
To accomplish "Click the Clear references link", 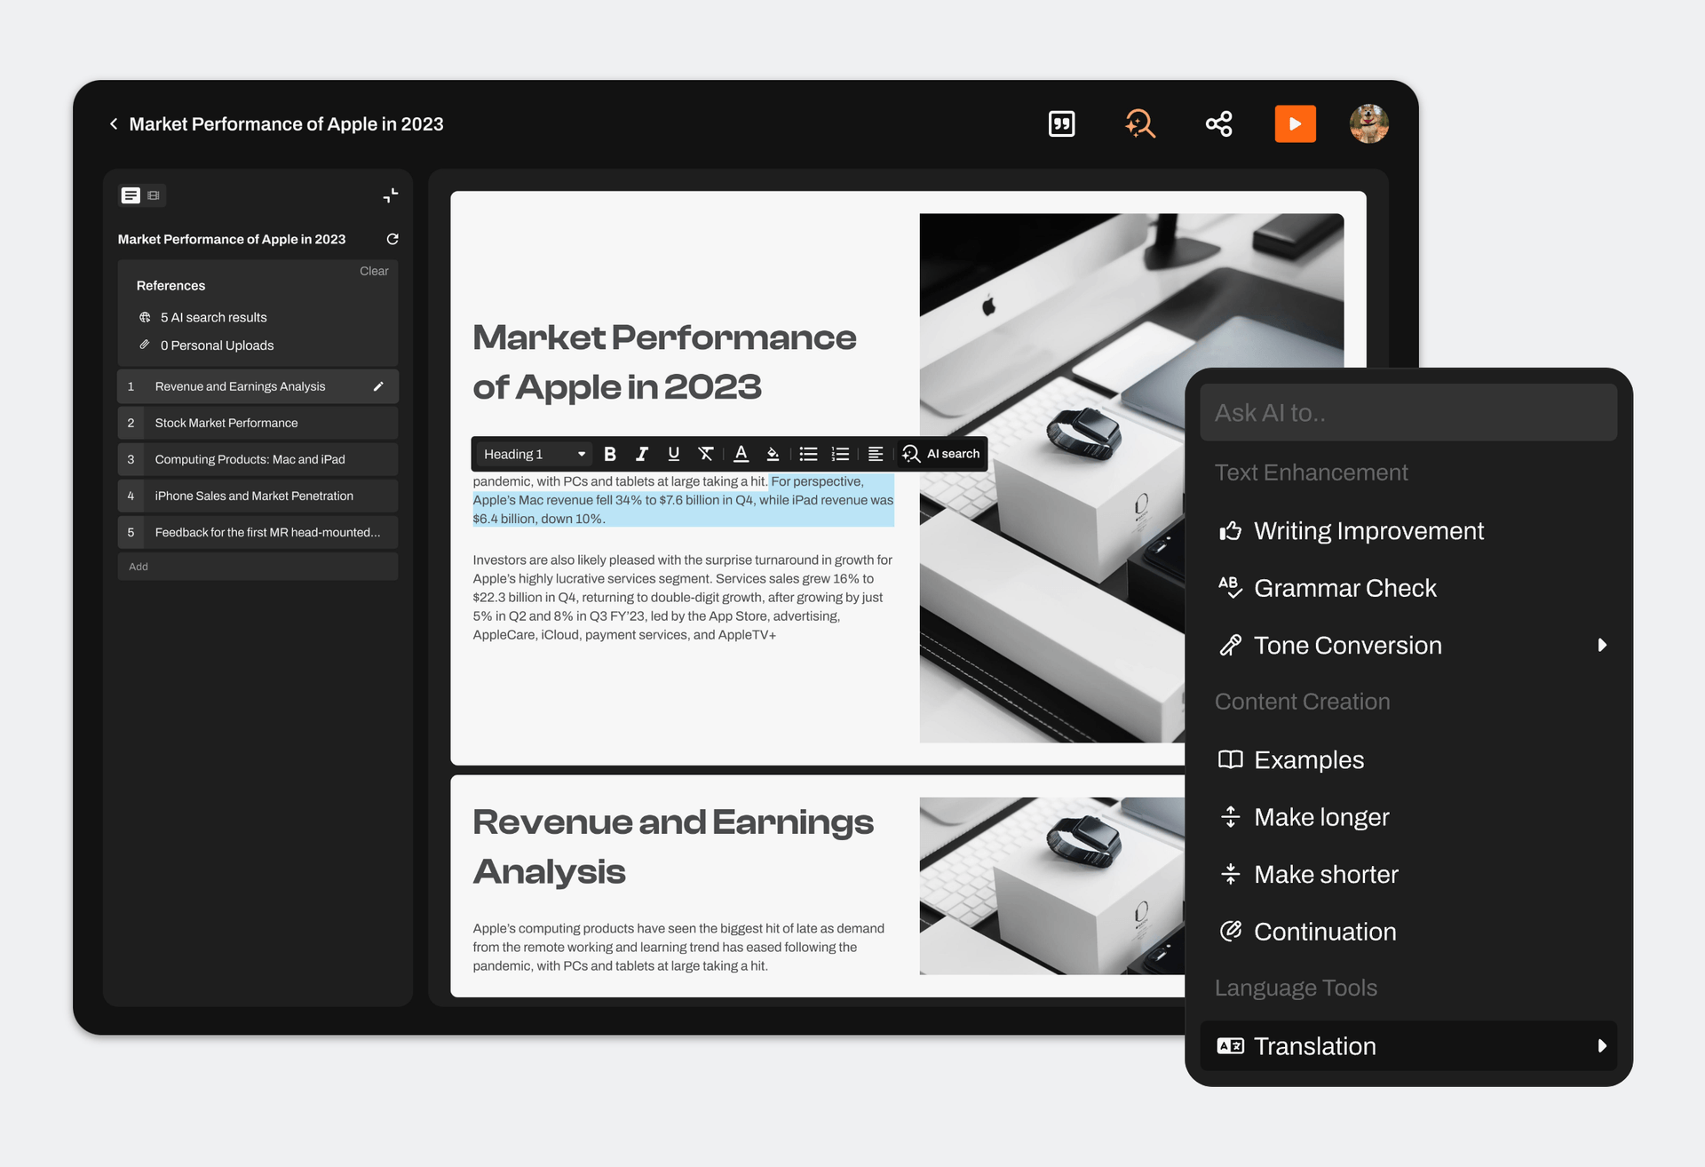I will coord(374,271).
